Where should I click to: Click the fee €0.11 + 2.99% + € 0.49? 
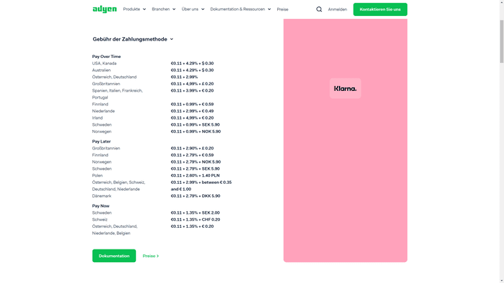pyautogui.click(x=192, y=111)
